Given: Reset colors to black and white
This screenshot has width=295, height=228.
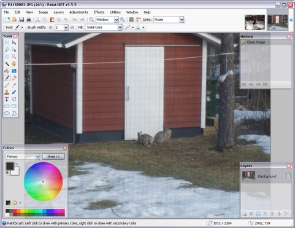Looking at the screenshot, I should point(7,173).
